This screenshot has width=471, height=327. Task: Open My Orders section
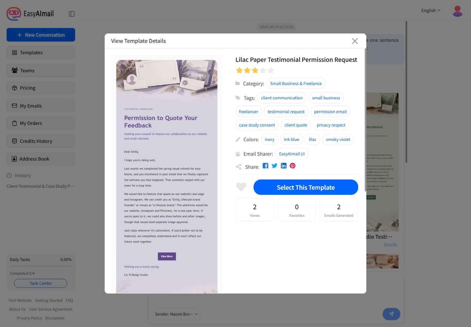41,123
